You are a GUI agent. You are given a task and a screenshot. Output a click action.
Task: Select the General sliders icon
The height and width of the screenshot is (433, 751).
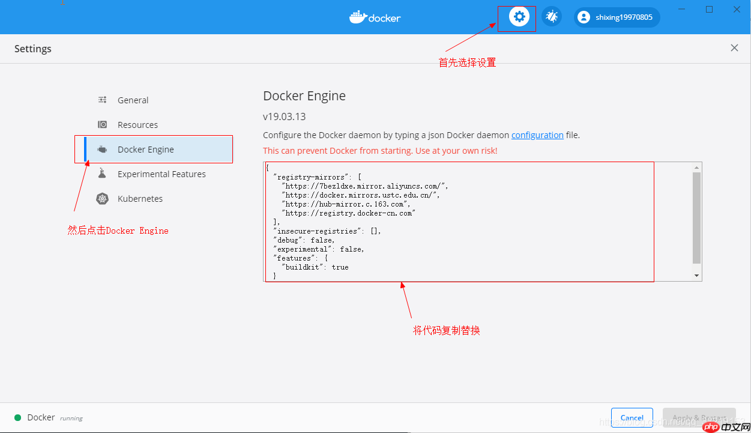pyautogui.click(x=102, y=100)
